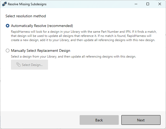Click the 'Resolve Missing Subdesigns' window title
Viewport: 166px width, 129px height.
pos(27,4)
